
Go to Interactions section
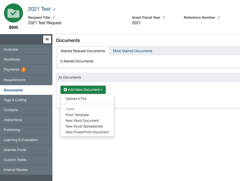(26, 120)
